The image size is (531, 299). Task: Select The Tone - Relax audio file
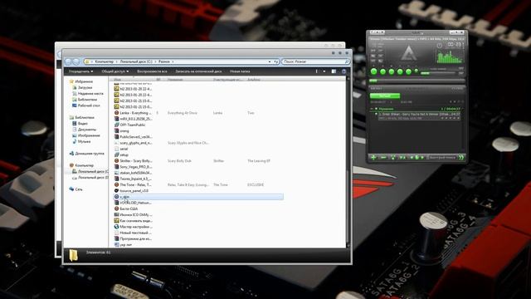[x=133, y=184]
